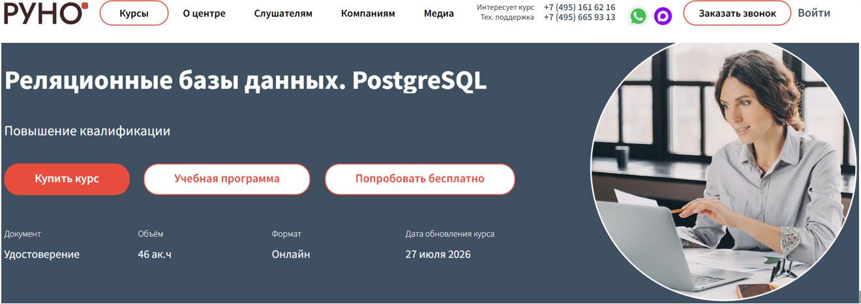Click the course title Реляционные базы данных. PostgreSQL
Viewport: 861px width, 304px height.
click(x=245, y=82)
